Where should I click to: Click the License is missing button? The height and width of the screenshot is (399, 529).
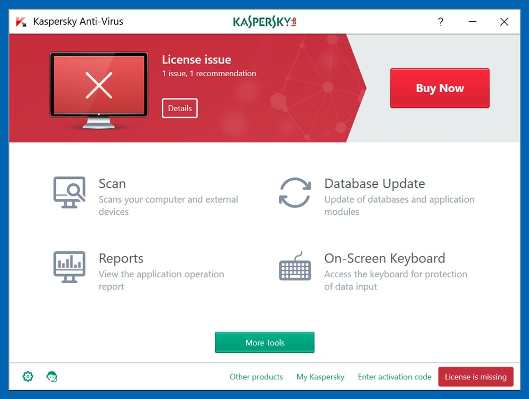pos(476,377)
